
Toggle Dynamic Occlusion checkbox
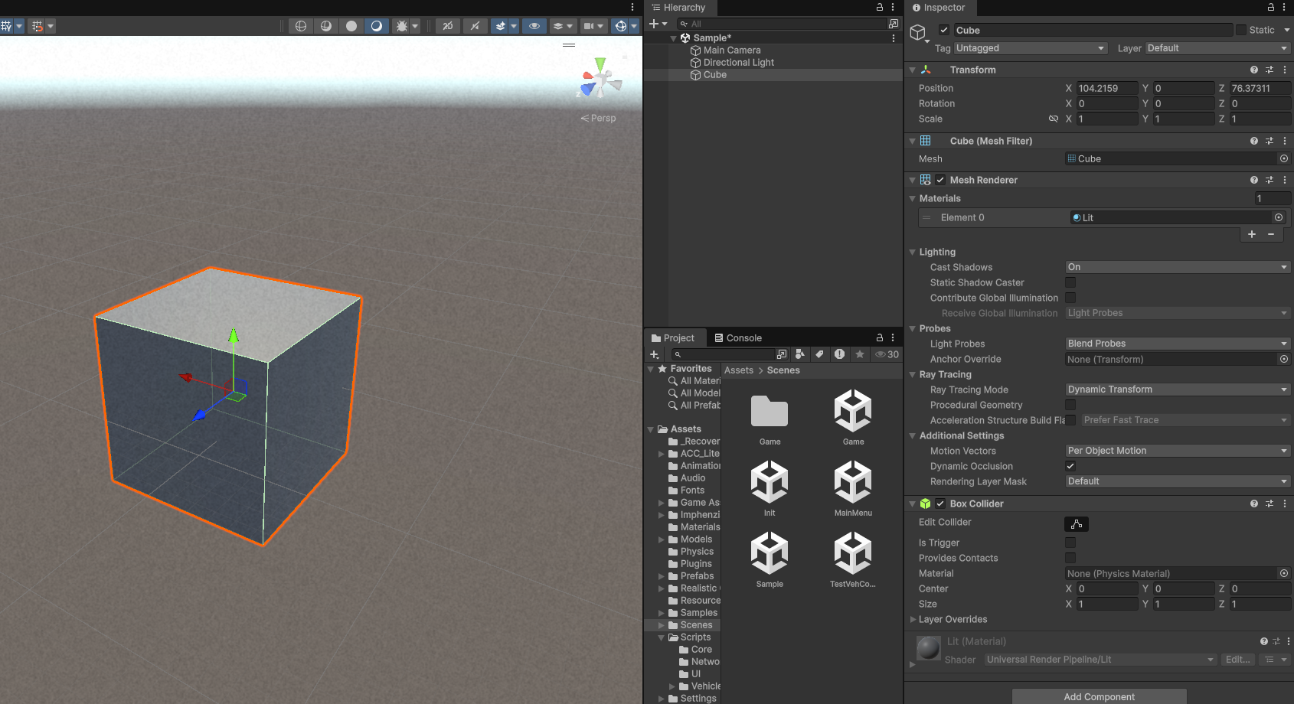point(1070,466)
